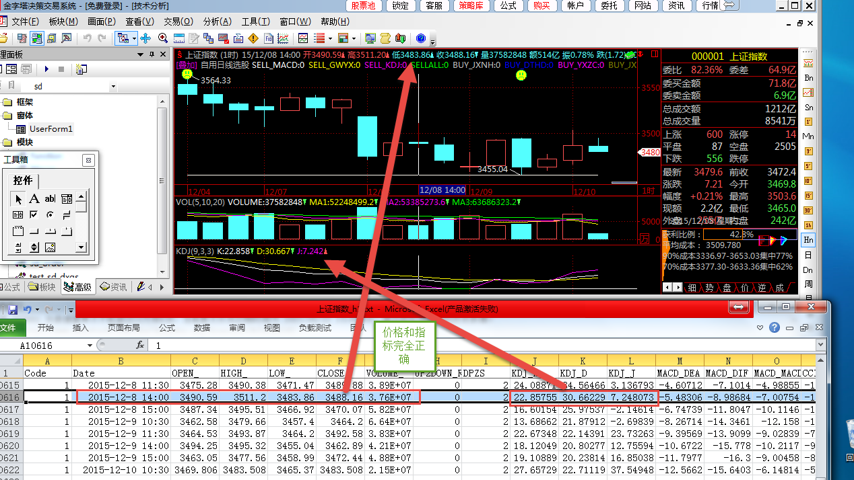Click the Bn period button on right bar

point(809,78)
